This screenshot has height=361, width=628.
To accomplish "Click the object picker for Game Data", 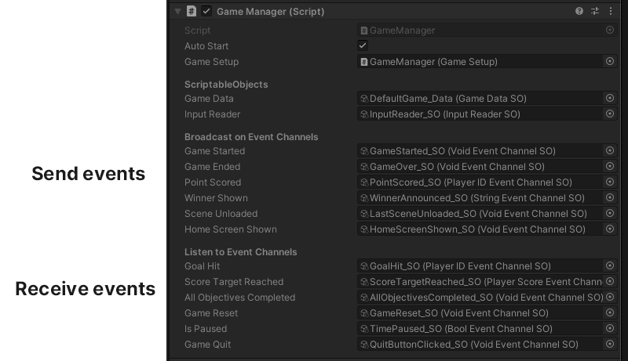I will (x=610, y=99).
